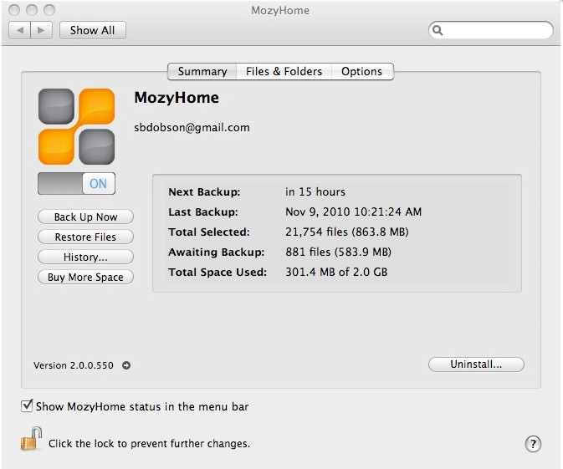
Task: Click the 'Nov 9, 2010 10:21:24 AM' value
Action: click(353, 212)
